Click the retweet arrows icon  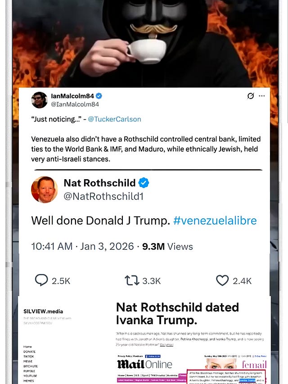[132, 280]
